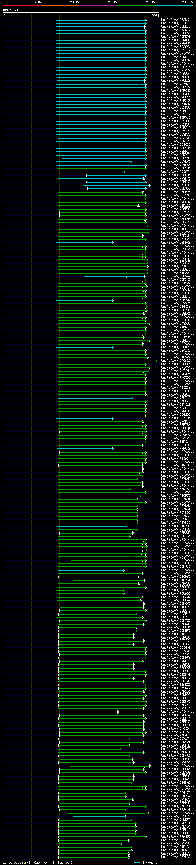Viewport: 196px width, 865px height.
Task: Click the query name BP042641
Action: click(11, 10)
